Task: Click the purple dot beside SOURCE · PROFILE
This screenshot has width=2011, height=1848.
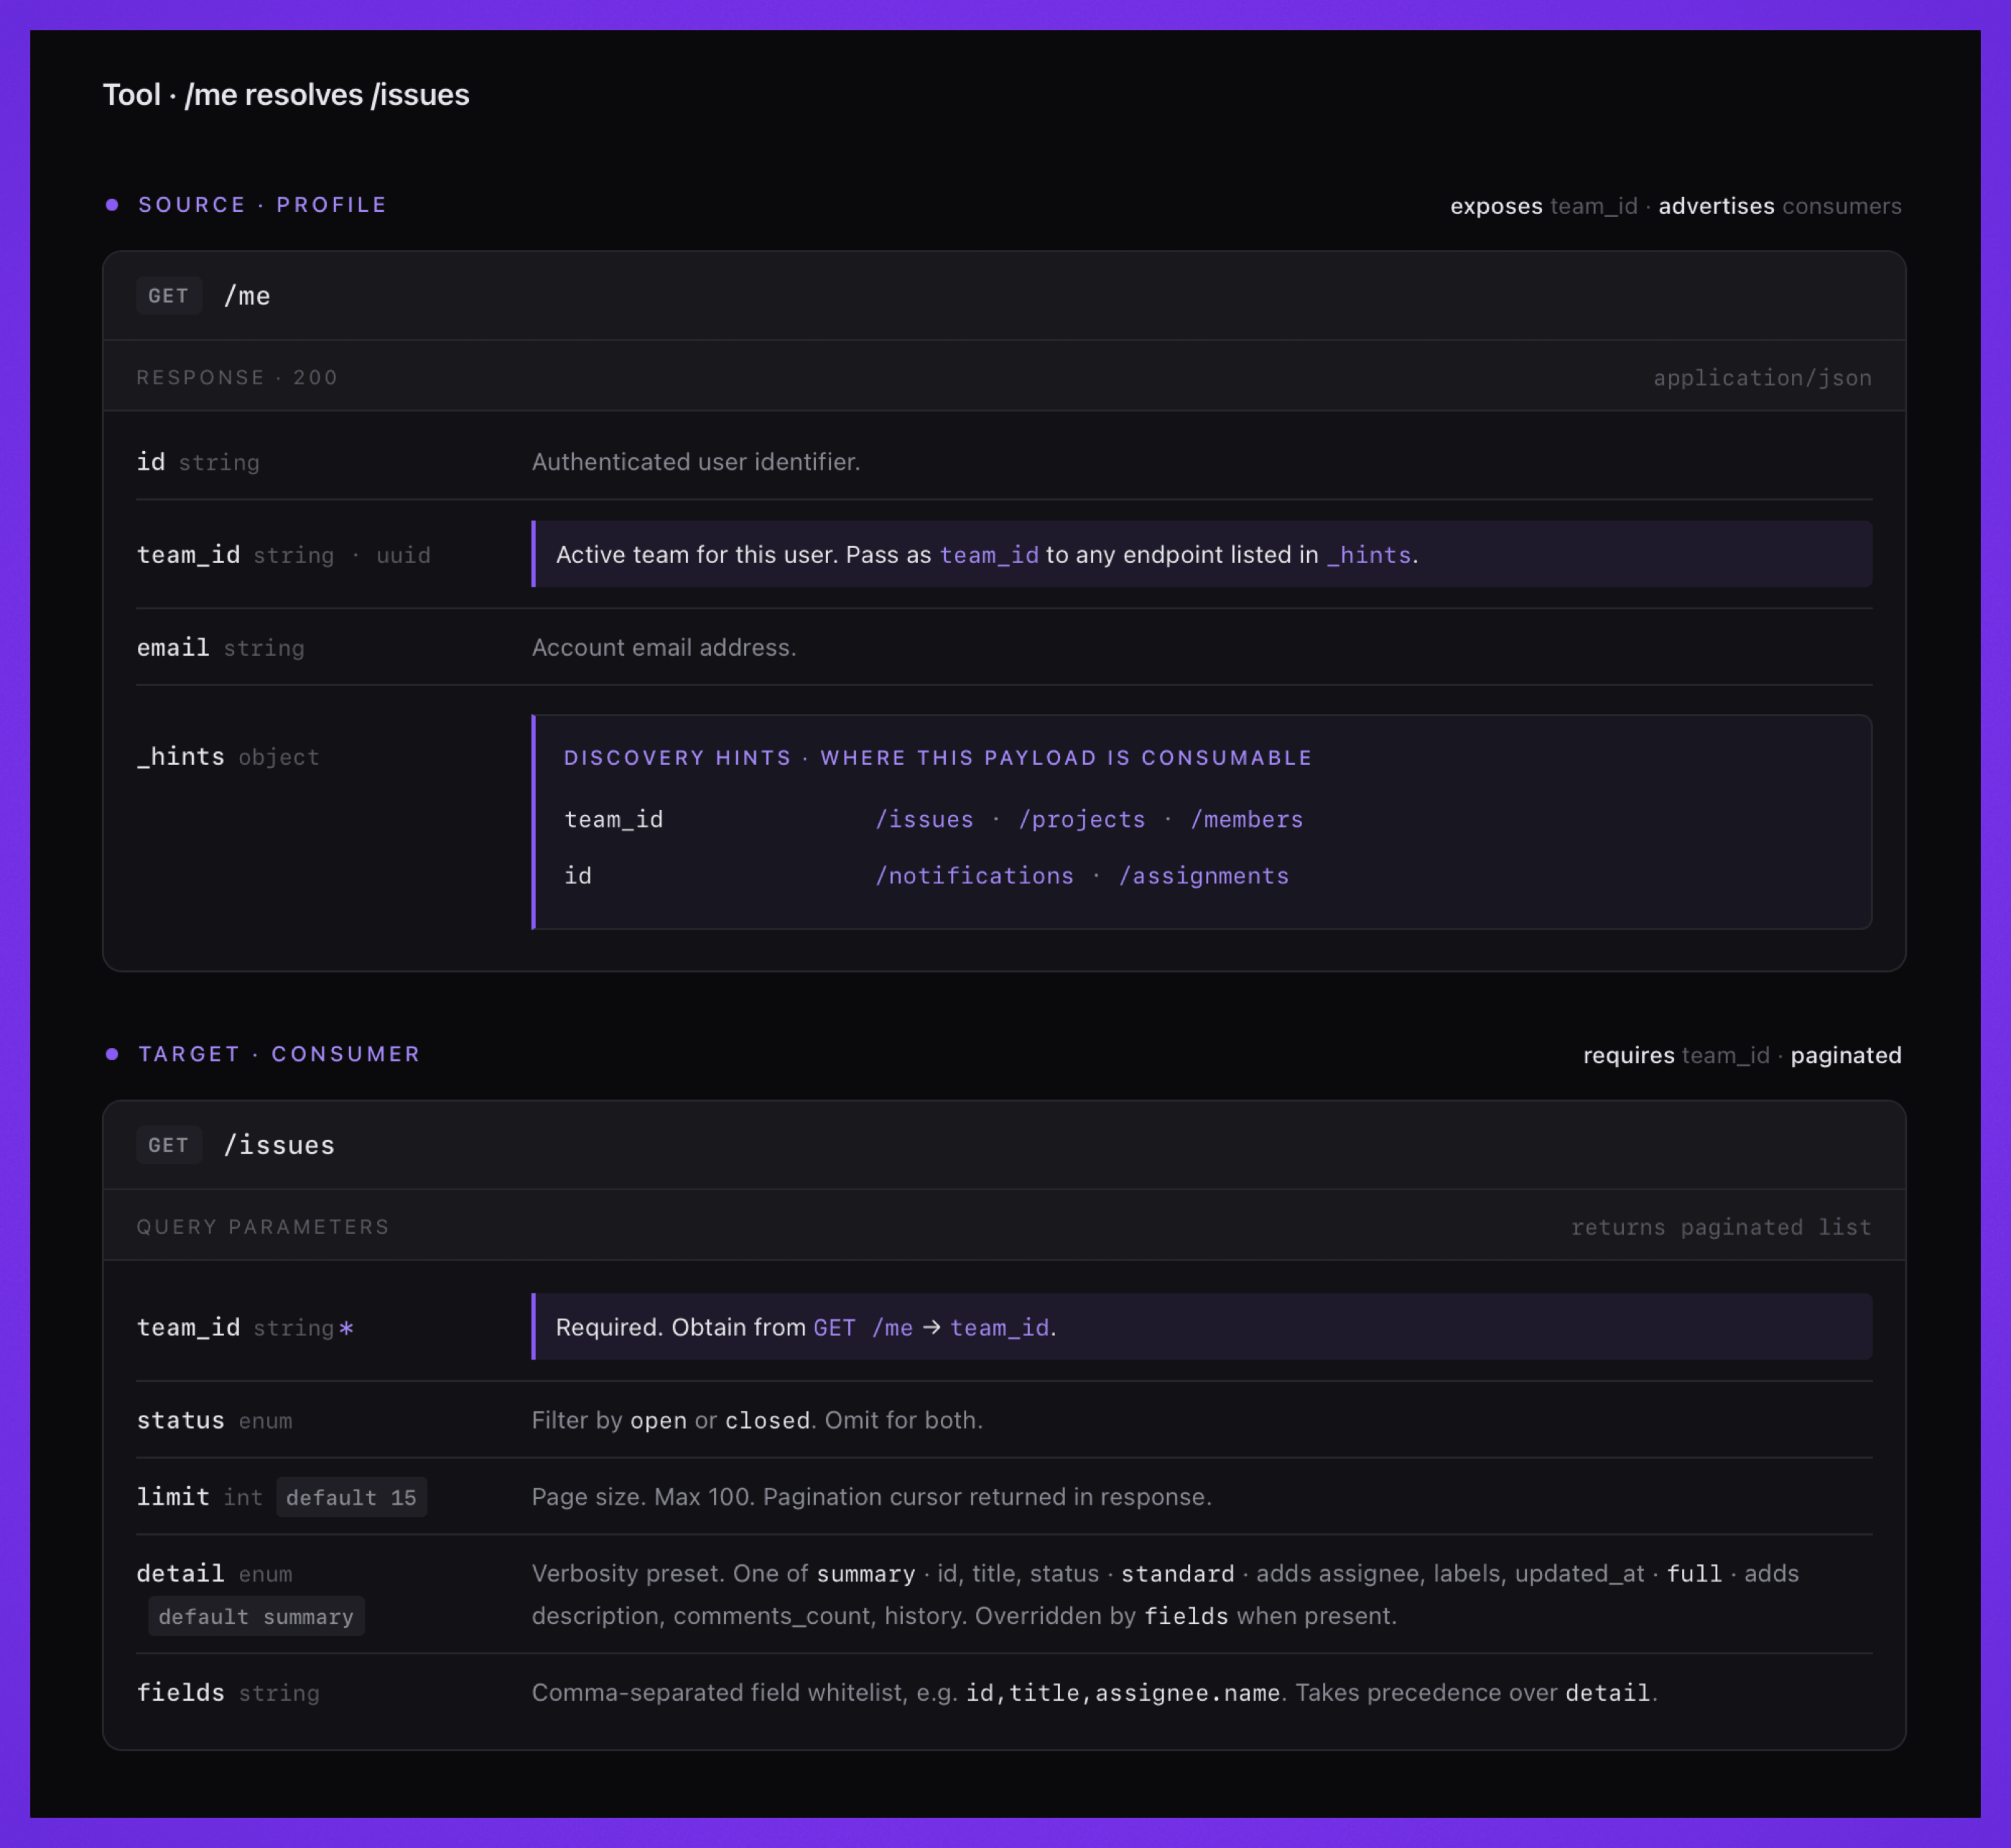Action: tap(112, 205)
